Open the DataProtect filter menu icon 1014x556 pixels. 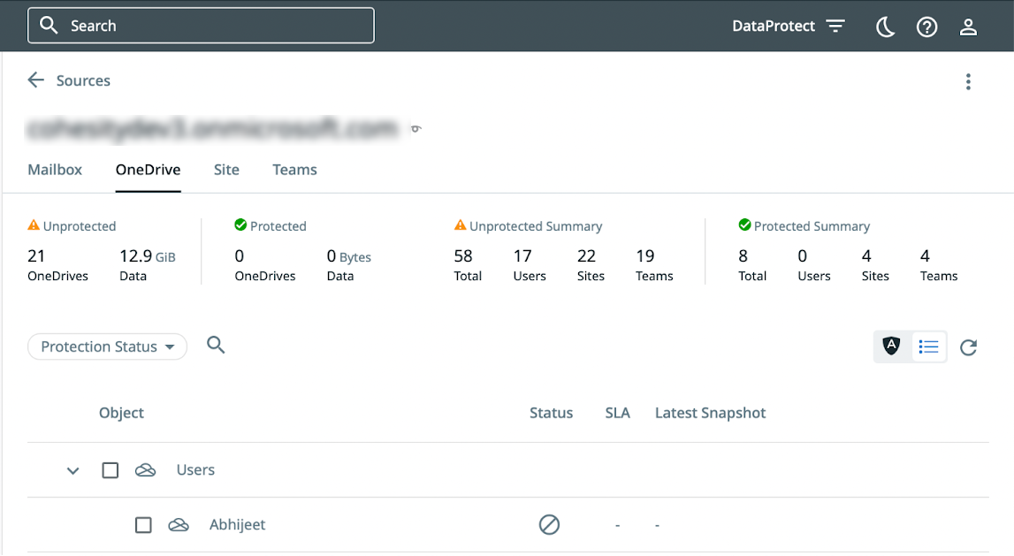pyautogui.click(x=835, y=26)
